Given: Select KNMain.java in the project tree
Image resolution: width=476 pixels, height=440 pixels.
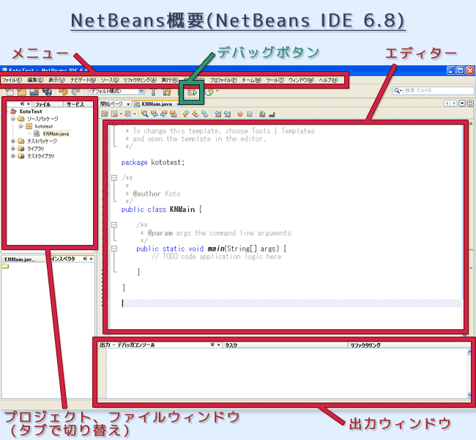Looking at the screenshot, I should pyautogui.click(x=55, y=133).
